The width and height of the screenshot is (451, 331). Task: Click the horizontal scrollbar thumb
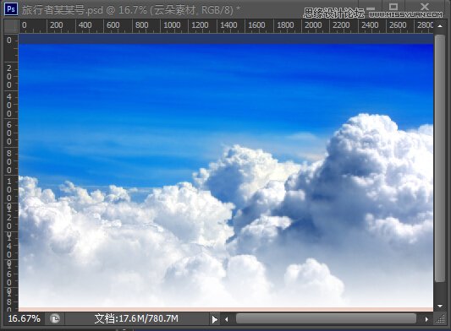point(326,318)
